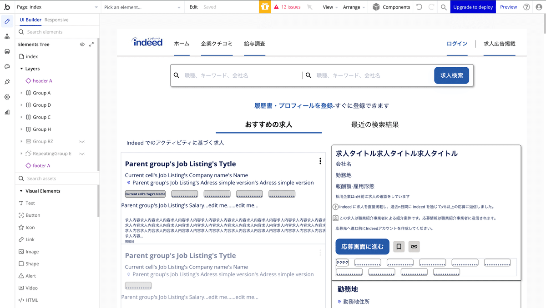The height and width of the screenshot is (308, 546).
Task: Select the 最近の検索結果 tab
Action: (x=375, y=124)
